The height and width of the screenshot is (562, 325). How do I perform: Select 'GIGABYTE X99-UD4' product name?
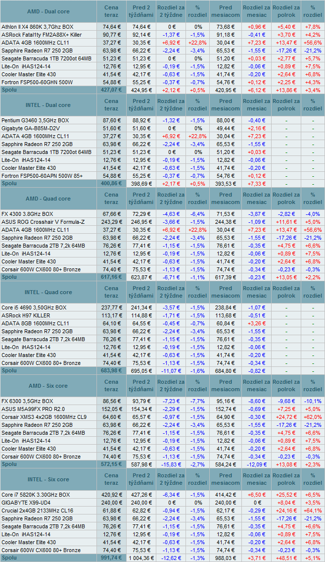tap(25, 503)
